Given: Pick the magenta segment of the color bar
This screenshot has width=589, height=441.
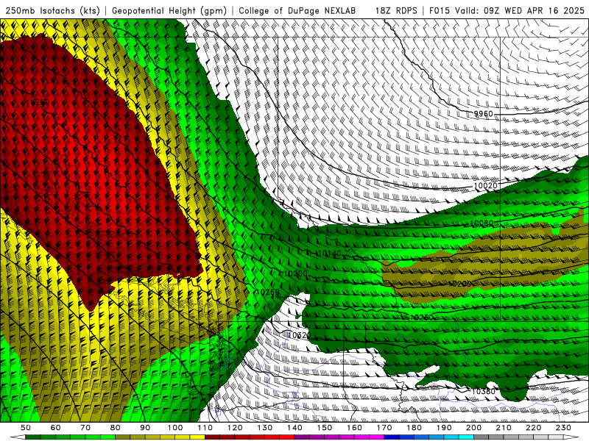Looking at the screenshot, I should [x=377, y=437].
